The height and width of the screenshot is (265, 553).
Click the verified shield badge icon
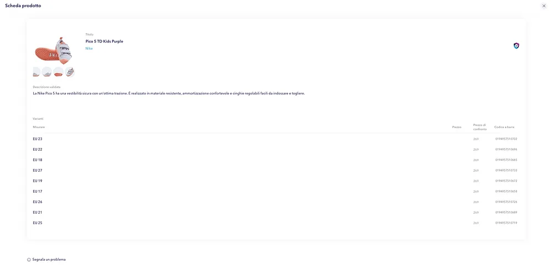click(x=517, y=46)
